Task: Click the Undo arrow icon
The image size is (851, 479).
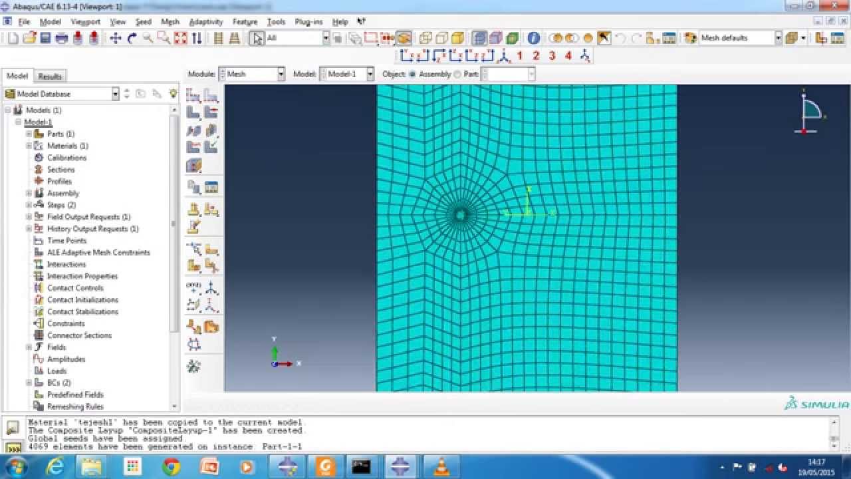Action: (x=620, y=38)
